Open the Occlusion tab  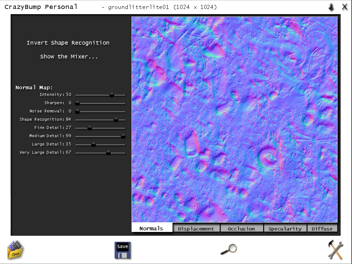tap(241, 229)
